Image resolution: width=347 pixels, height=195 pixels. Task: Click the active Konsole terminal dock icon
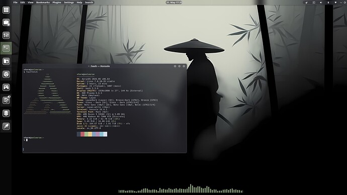pos(6,48)
